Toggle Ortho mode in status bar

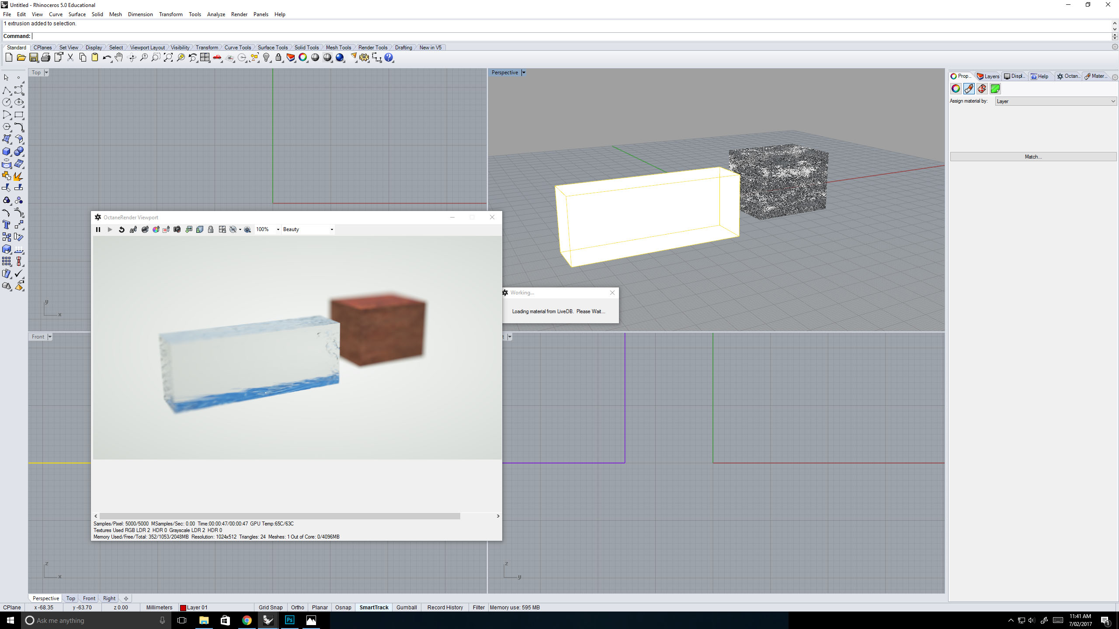pyautogui.click(x=297, y=607)
